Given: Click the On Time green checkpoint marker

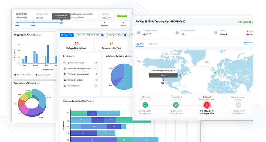Looking at the screenshot, I should coord(145,105).
